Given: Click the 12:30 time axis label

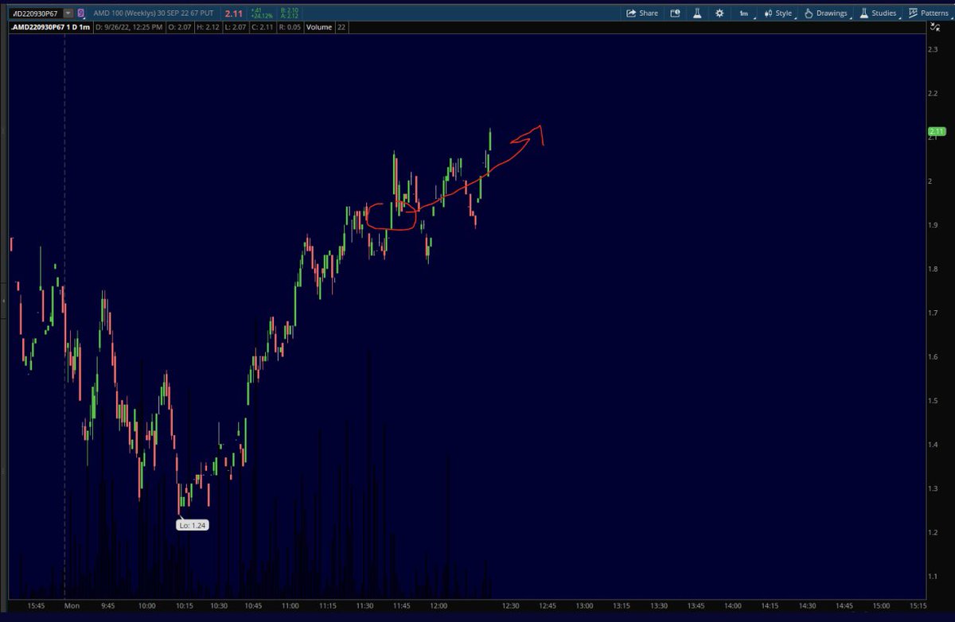Looking at the screenshot, I should (x=512, y=605).
